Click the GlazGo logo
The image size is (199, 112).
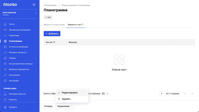(x=10, y=4)
